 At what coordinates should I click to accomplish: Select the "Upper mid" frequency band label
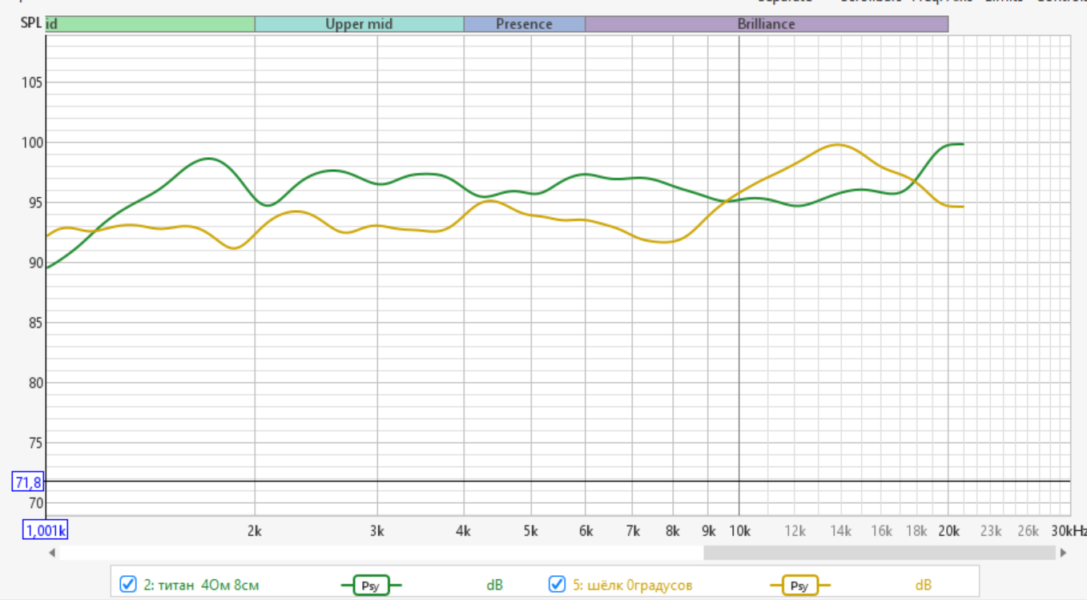[359, 24]
